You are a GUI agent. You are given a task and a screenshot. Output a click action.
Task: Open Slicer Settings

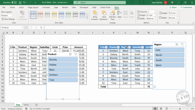click(8, 19)
